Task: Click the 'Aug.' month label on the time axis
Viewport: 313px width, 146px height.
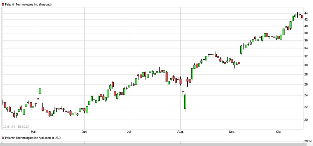Action: click(x=180, y=132)
